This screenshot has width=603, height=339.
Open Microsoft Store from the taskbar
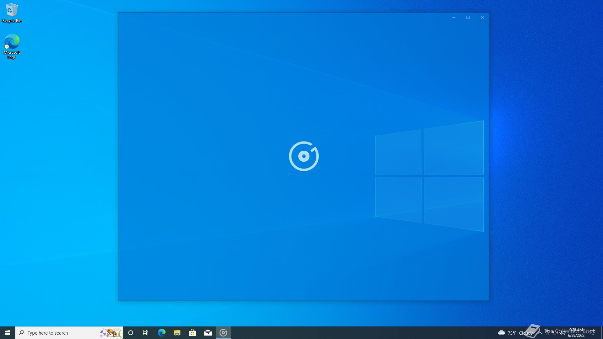[192, 333]
